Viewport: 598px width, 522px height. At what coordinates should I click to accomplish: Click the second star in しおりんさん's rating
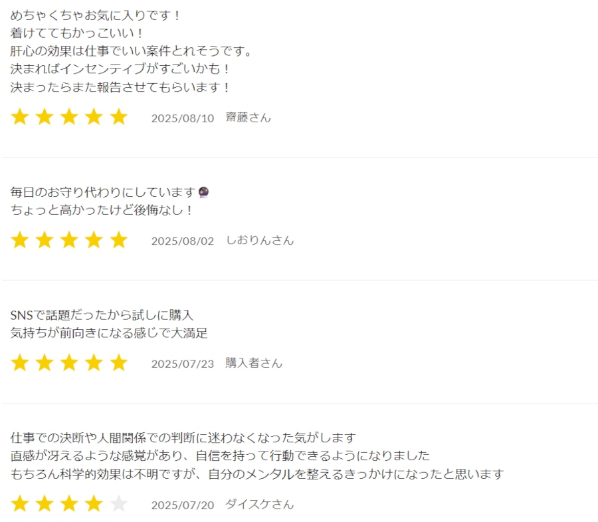pyautogui.click(x=45, y=240)
